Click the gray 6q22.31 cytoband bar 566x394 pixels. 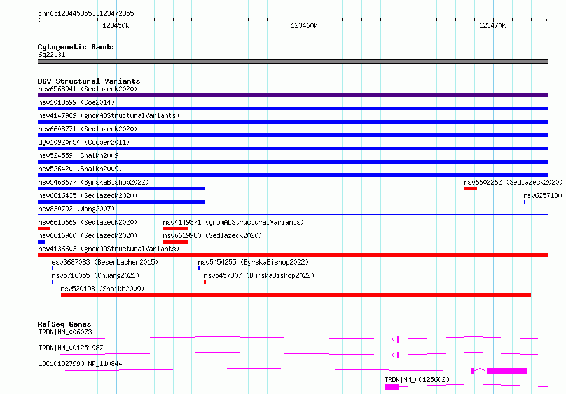pyautogui.click(x=293, y=62)
